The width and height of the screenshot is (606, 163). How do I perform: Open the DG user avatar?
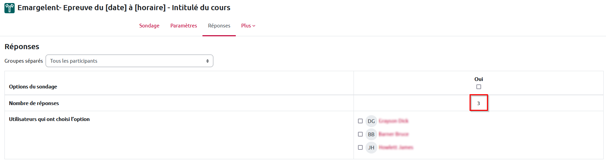click(371, 121)
